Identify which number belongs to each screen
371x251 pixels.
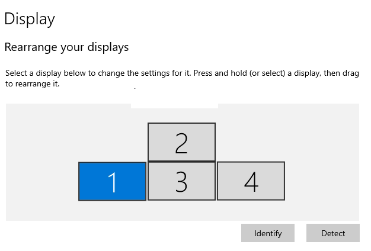point(268,233)
